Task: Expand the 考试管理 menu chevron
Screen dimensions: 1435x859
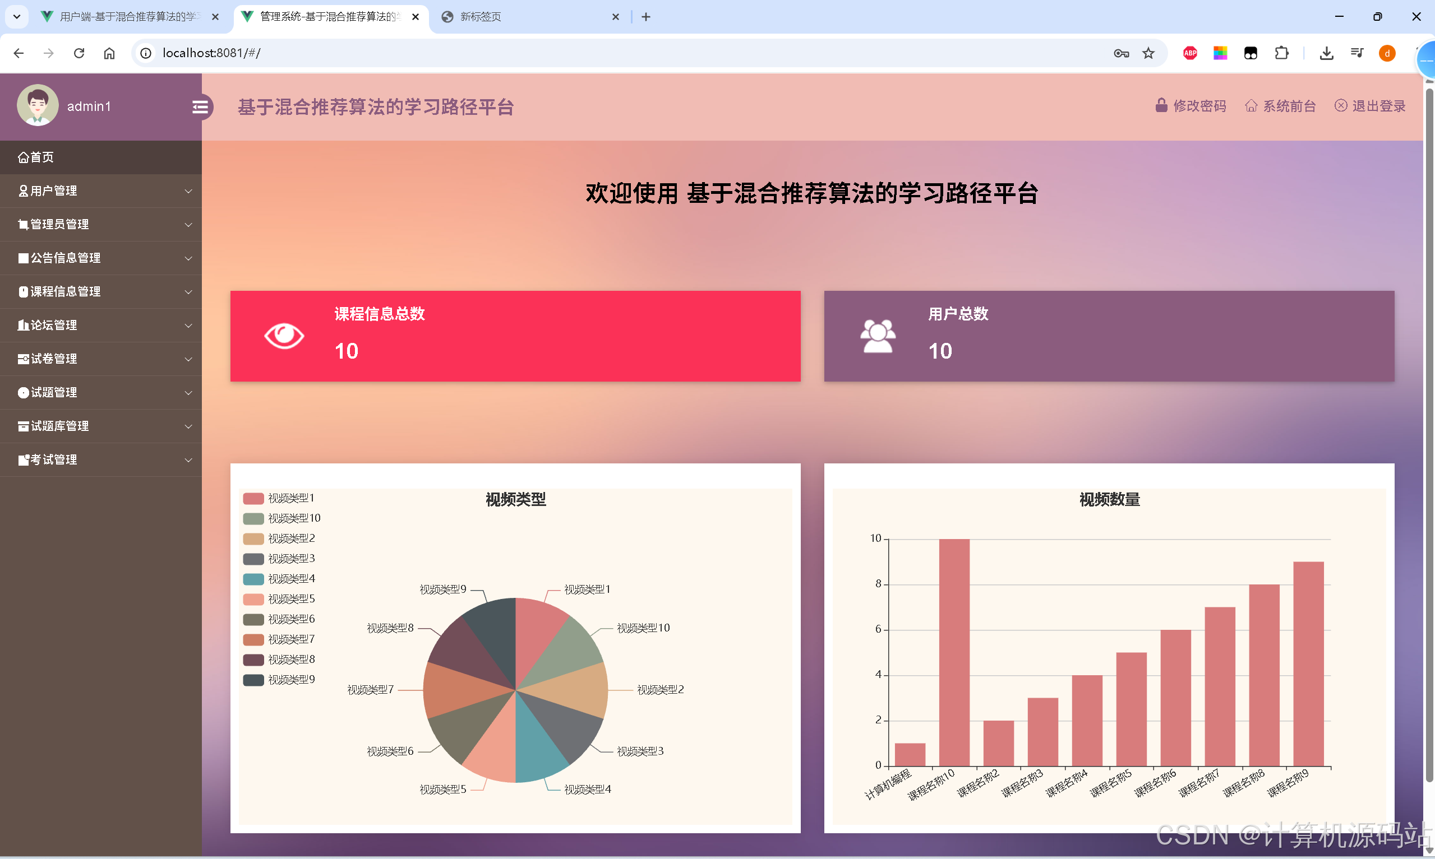Action: [x=188, y=460]
